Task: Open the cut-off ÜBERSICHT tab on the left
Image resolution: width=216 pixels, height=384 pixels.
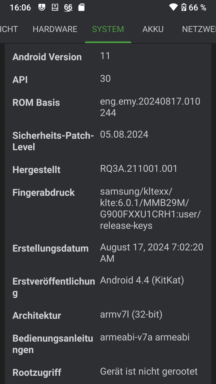Action: (x=9, y=29)
